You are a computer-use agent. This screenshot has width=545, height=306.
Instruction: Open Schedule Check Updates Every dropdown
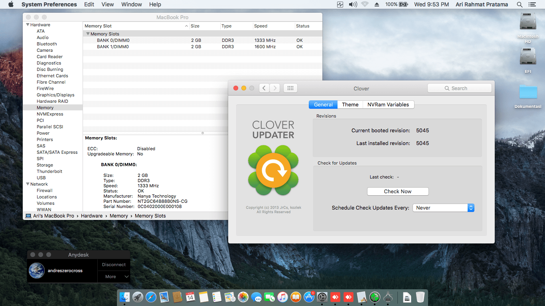click(443, 208)
